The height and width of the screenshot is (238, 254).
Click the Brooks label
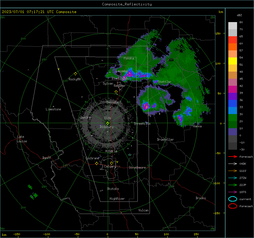coord(201,198)
